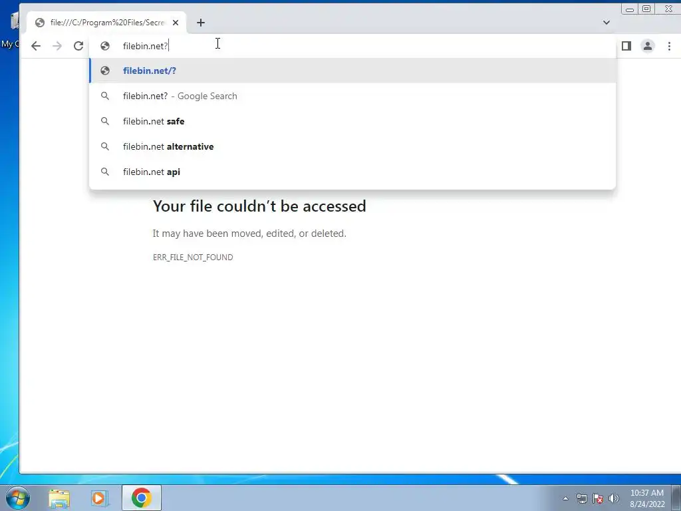Click the address bar with filebin.net? text
Viewport: 681px width, 511px height.
pyautogui.click(x=352, y=46)
